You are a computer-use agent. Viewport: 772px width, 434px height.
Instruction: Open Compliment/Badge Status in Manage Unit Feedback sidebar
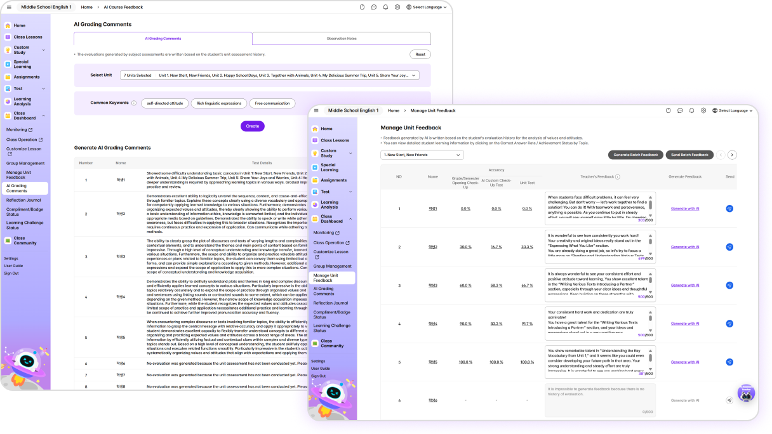[x=332, y=315]
